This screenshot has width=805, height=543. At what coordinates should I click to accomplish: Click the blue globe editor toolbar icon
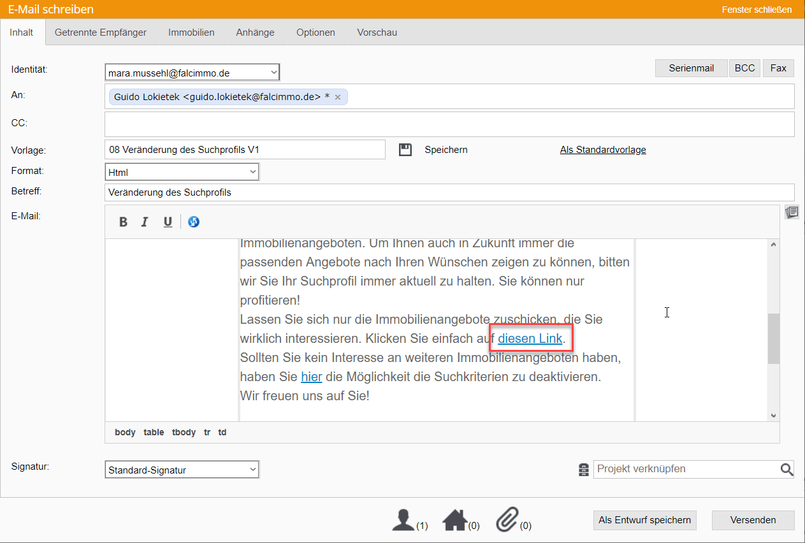194,222
